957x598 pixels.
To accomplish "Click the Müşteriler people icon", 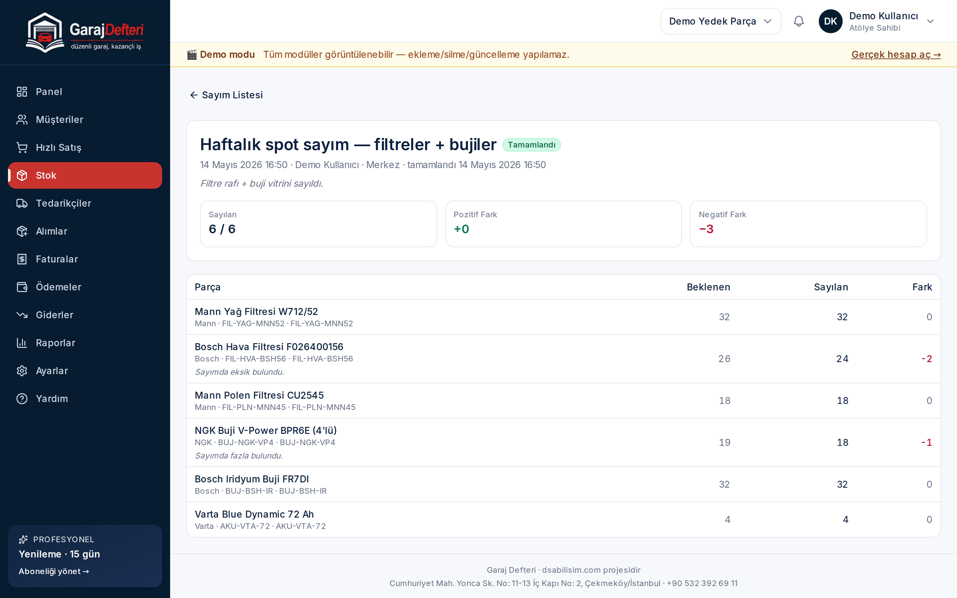I will (22, 120).
